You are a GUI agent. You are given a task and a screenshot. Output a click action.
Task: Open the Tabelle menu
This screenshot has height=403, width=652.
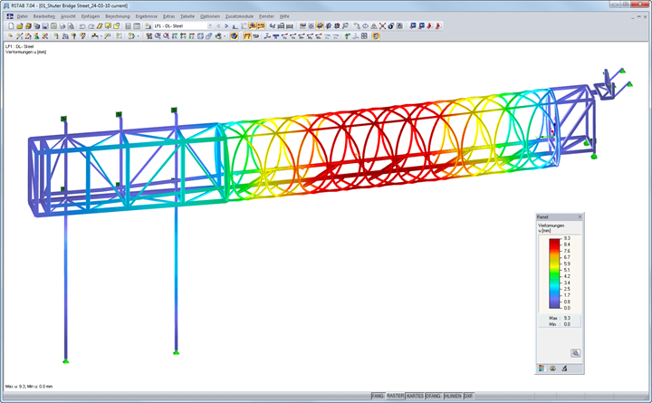[x=187, y=16]
